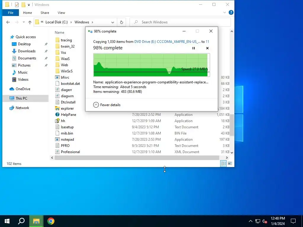This screenshot has height=227, width=303.
Task: Go up one folder level
Action: 30,22
